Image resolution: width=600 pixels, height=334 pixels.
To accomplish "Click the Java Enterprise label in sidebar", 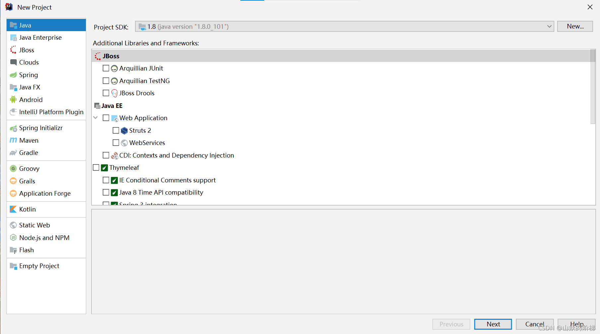I will (x=40, y=37).
